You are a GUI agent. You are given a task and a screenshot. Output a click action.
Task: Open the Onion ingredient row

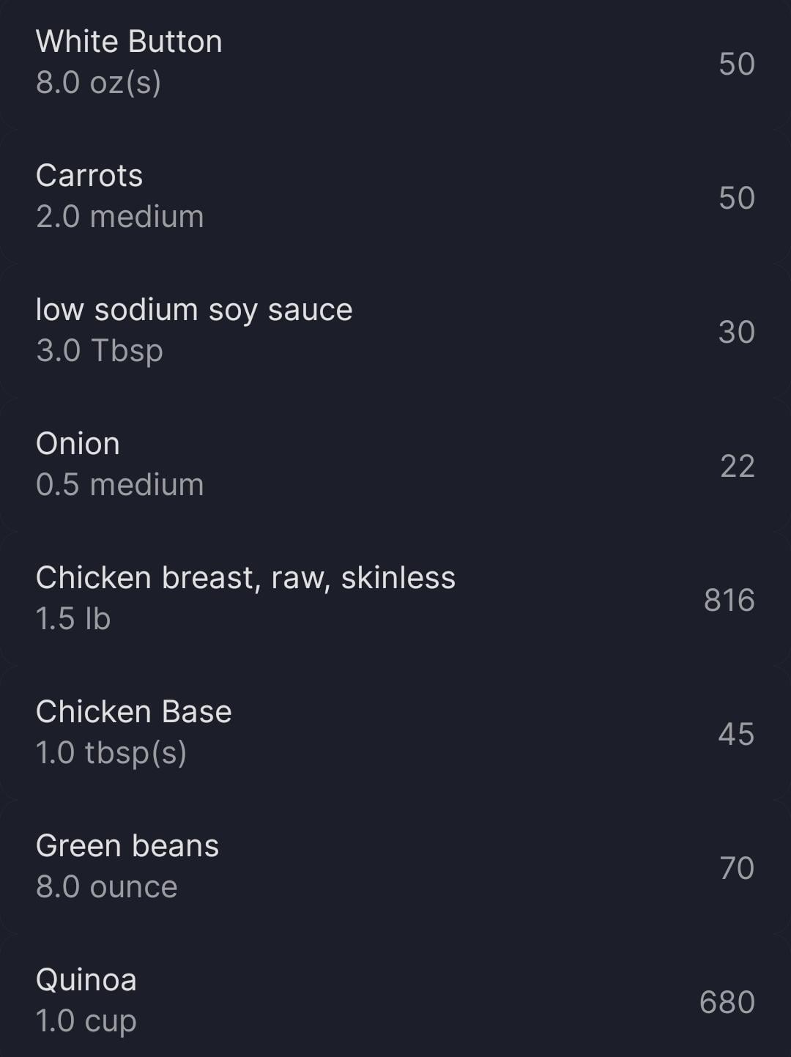tap(78, 444)
